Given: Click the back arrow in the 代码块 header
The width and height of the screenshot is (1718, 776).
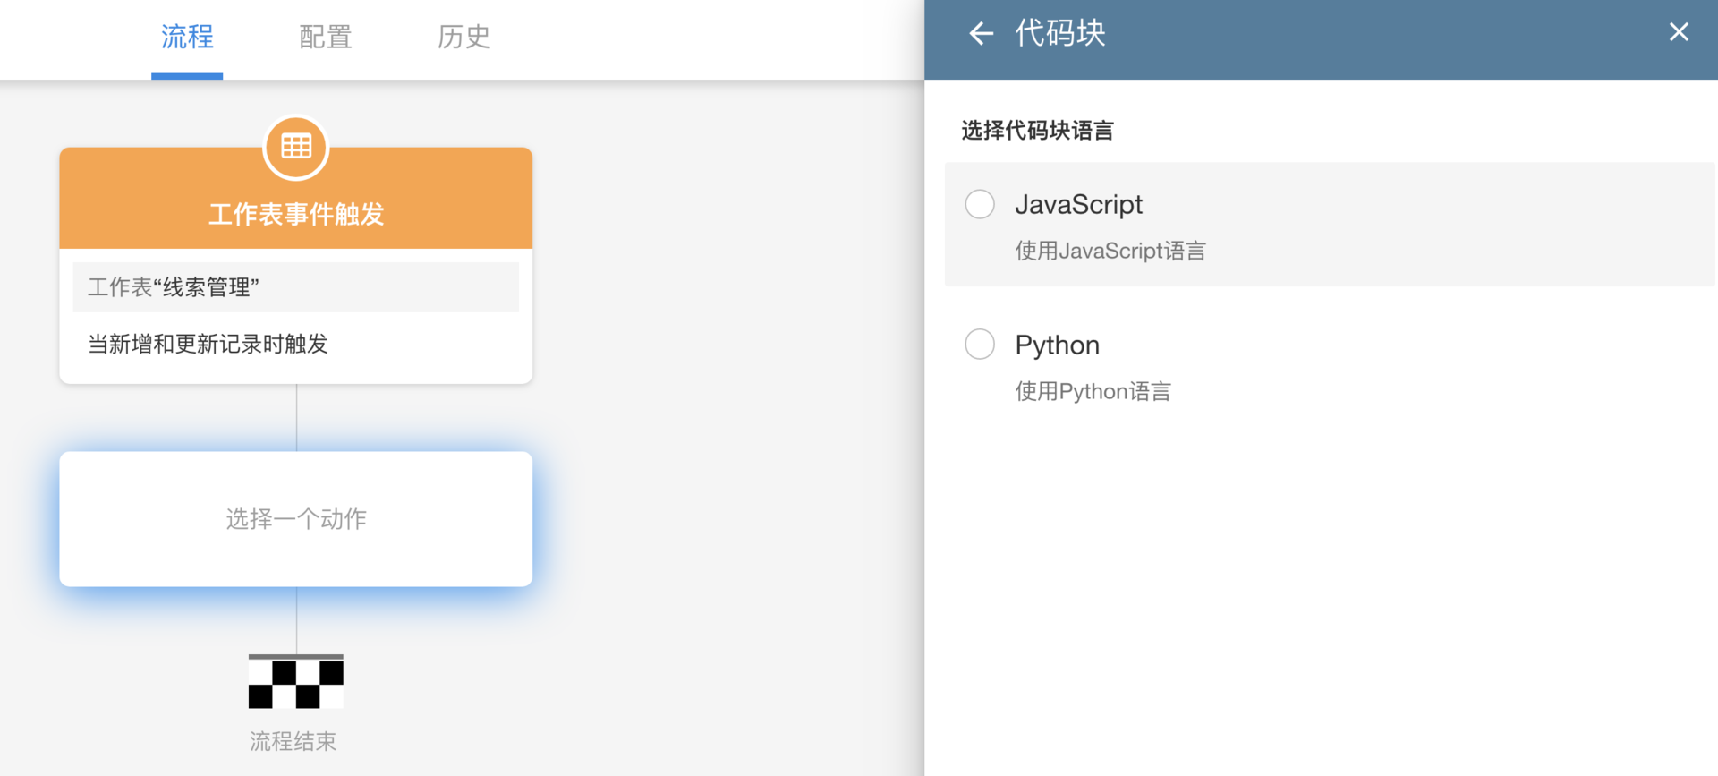Looking at the screenshot, I should pos(982,34).
